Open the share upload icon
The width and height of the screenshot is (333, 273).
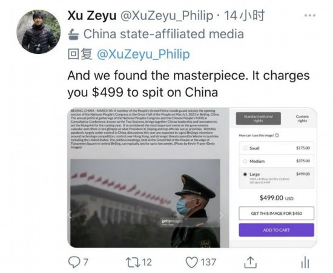tap(251, 262)
